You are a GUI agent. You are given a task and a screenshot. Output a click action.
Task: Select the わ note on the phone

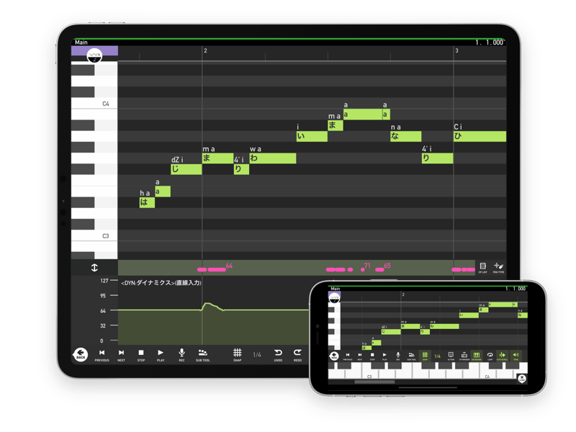pos(444,326)
